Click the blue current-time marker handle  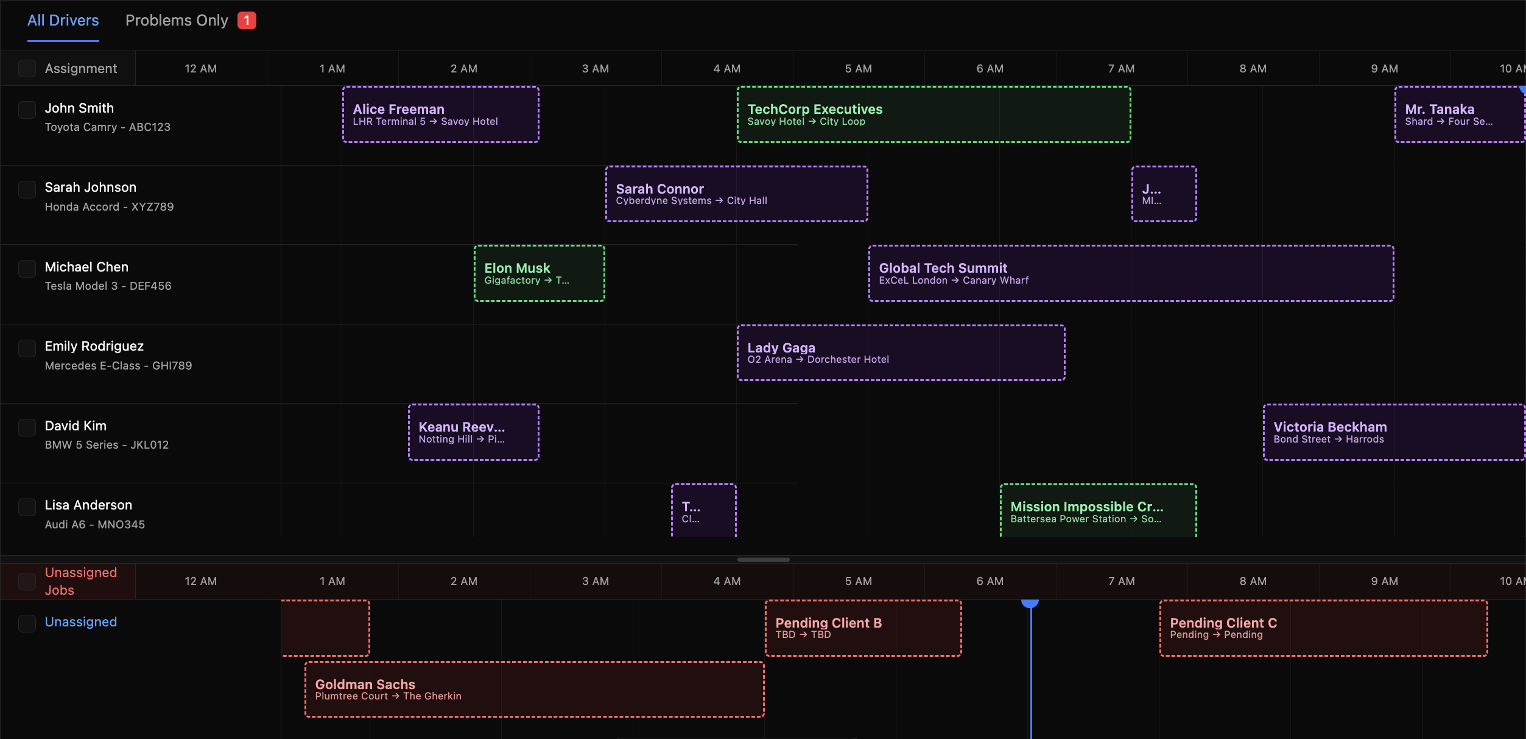tap(1030, 603)
